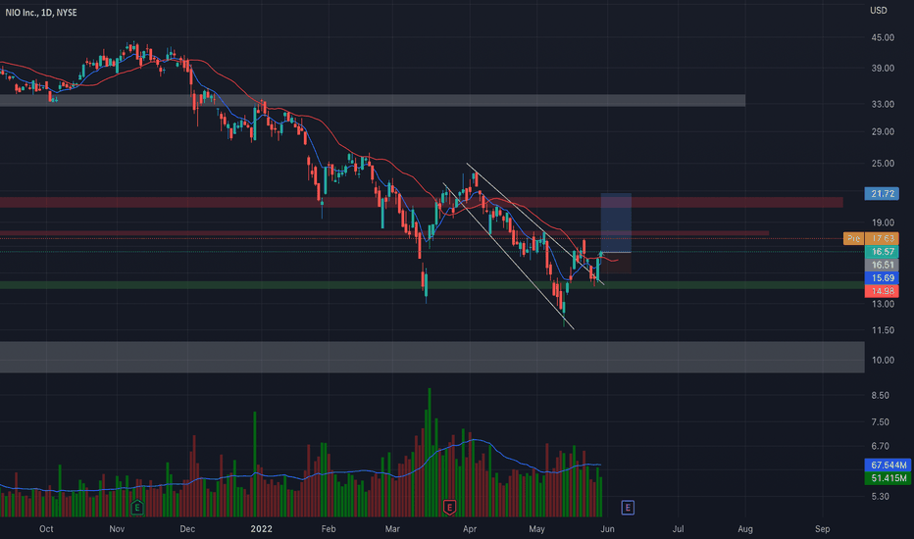The height and width of the screenshot is (539, 914).
Task: Click the 39.00 price axis label
Action: coord(883,69)
